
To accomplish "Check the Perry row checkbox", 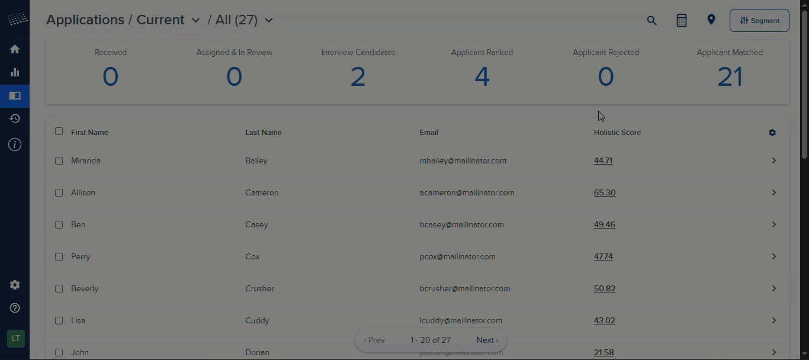I will click(x=59, y=256).
